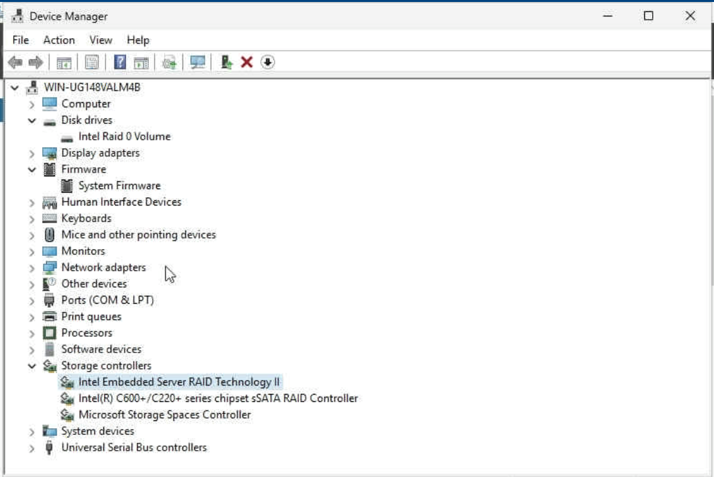Click the Print queues printer icon
The width and height of the screenshot is (714, 477).
pos(49,316)
